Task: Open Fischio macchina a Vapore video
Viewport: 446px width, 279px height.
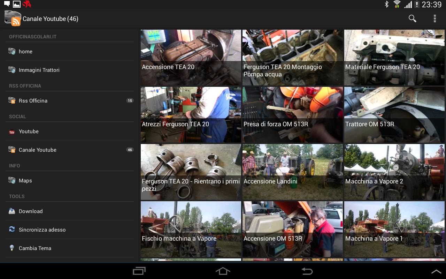Action: 191,229
